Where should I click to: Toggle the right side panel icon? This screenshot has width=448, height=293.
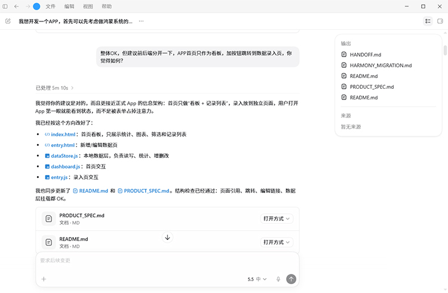coord(440,21)
